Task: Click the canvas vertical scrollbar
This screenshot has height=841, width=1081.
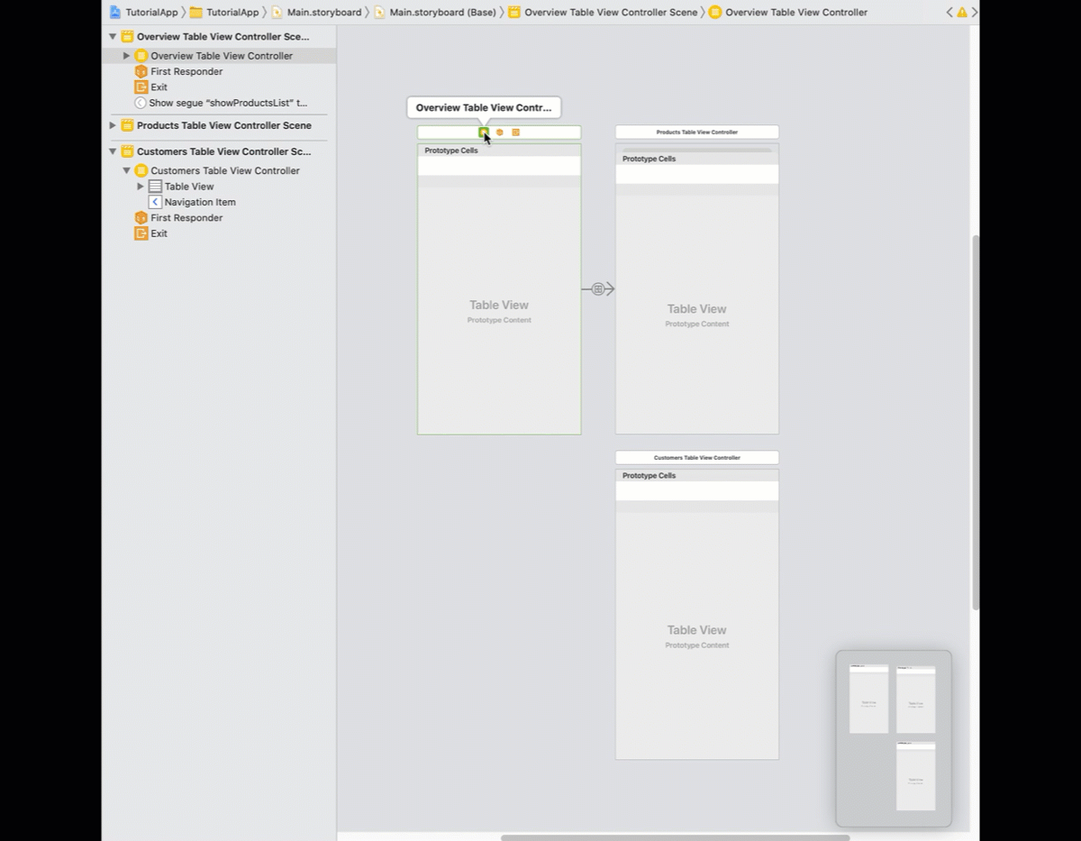Action: coord(976,422)
